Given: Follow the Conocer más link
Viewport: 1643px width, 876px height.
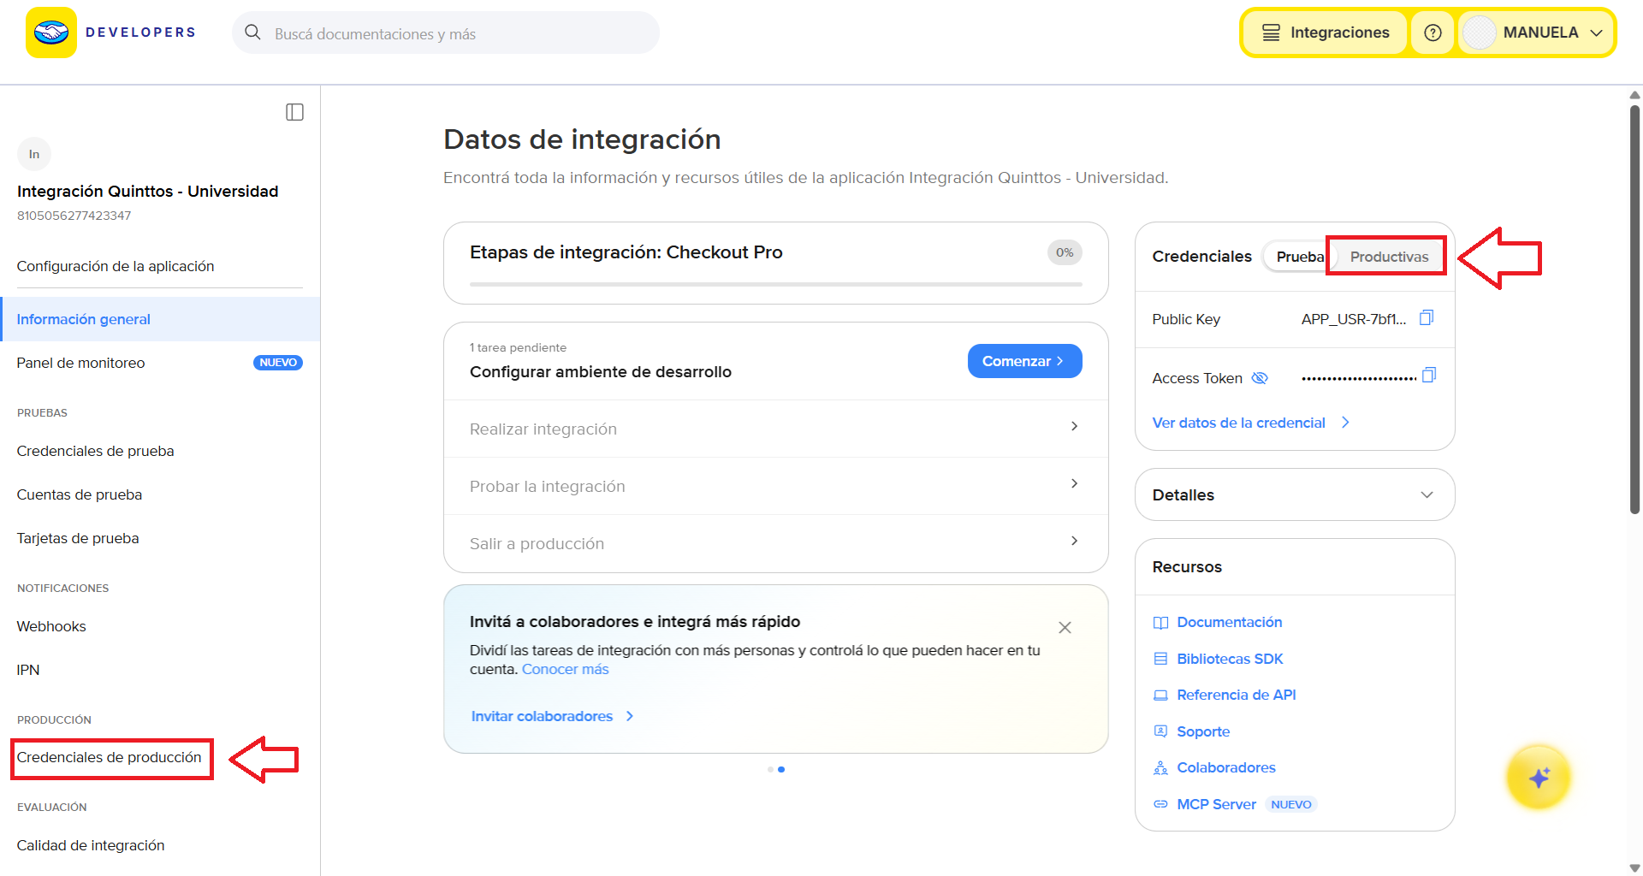Looking at the screenshot, I should [565, 669].
